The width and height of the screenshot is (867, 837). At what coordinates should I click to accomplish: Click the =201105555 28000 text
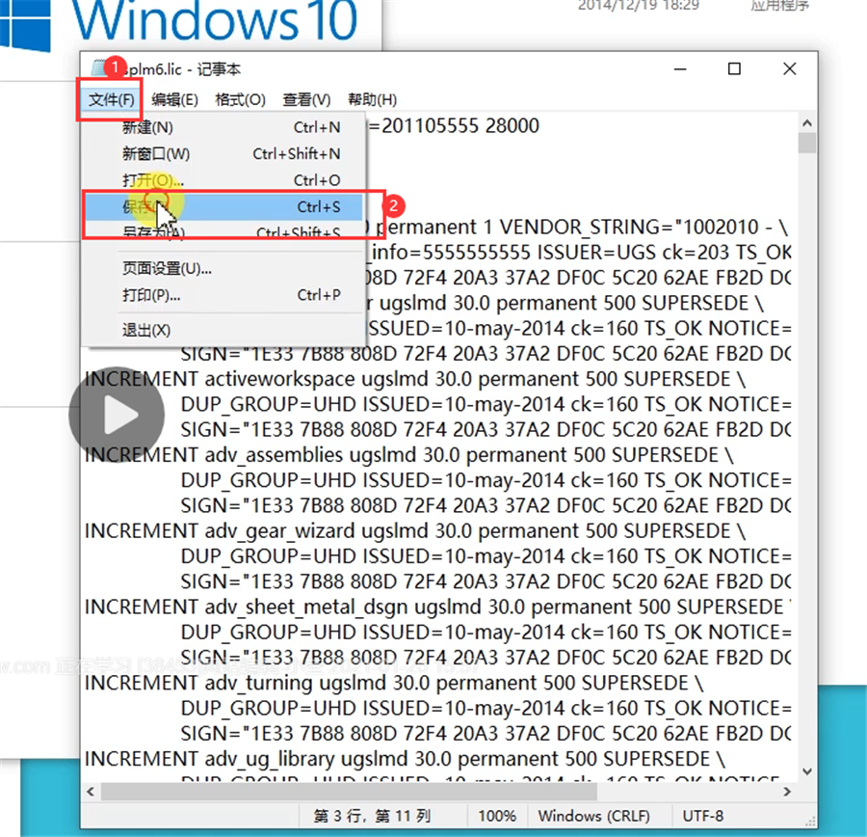tap(454, 125)
